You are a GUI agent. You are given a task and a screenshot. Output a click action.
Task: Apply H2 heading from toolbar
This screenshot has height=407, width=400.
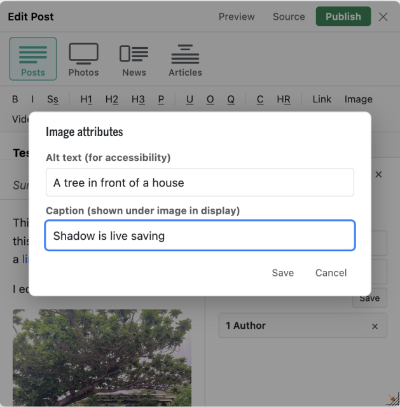coord(112,99)
